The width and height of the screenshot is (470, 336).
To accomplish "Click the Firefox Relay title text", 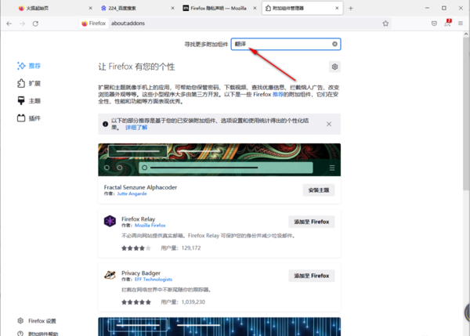I will 138,219.
